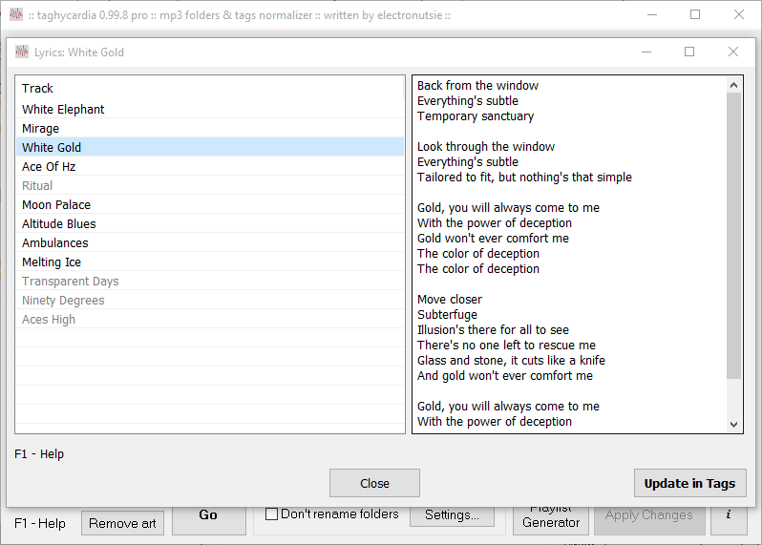Click the lyrics scrollbar up arrow

click(733, 85)
